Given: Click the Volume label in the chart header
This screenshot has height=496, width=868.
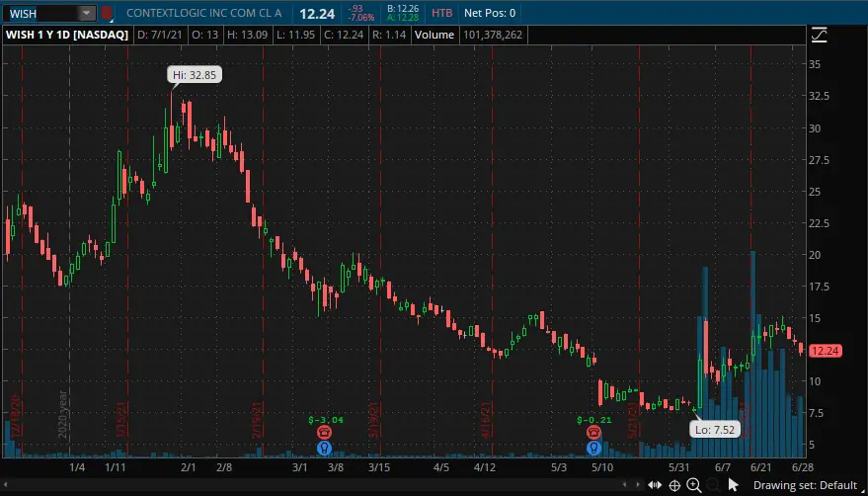Looking at the screenshot, I should [434, 35].
